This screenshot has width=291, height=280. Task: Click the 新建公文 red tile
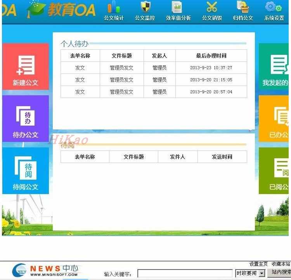[26, 66]
